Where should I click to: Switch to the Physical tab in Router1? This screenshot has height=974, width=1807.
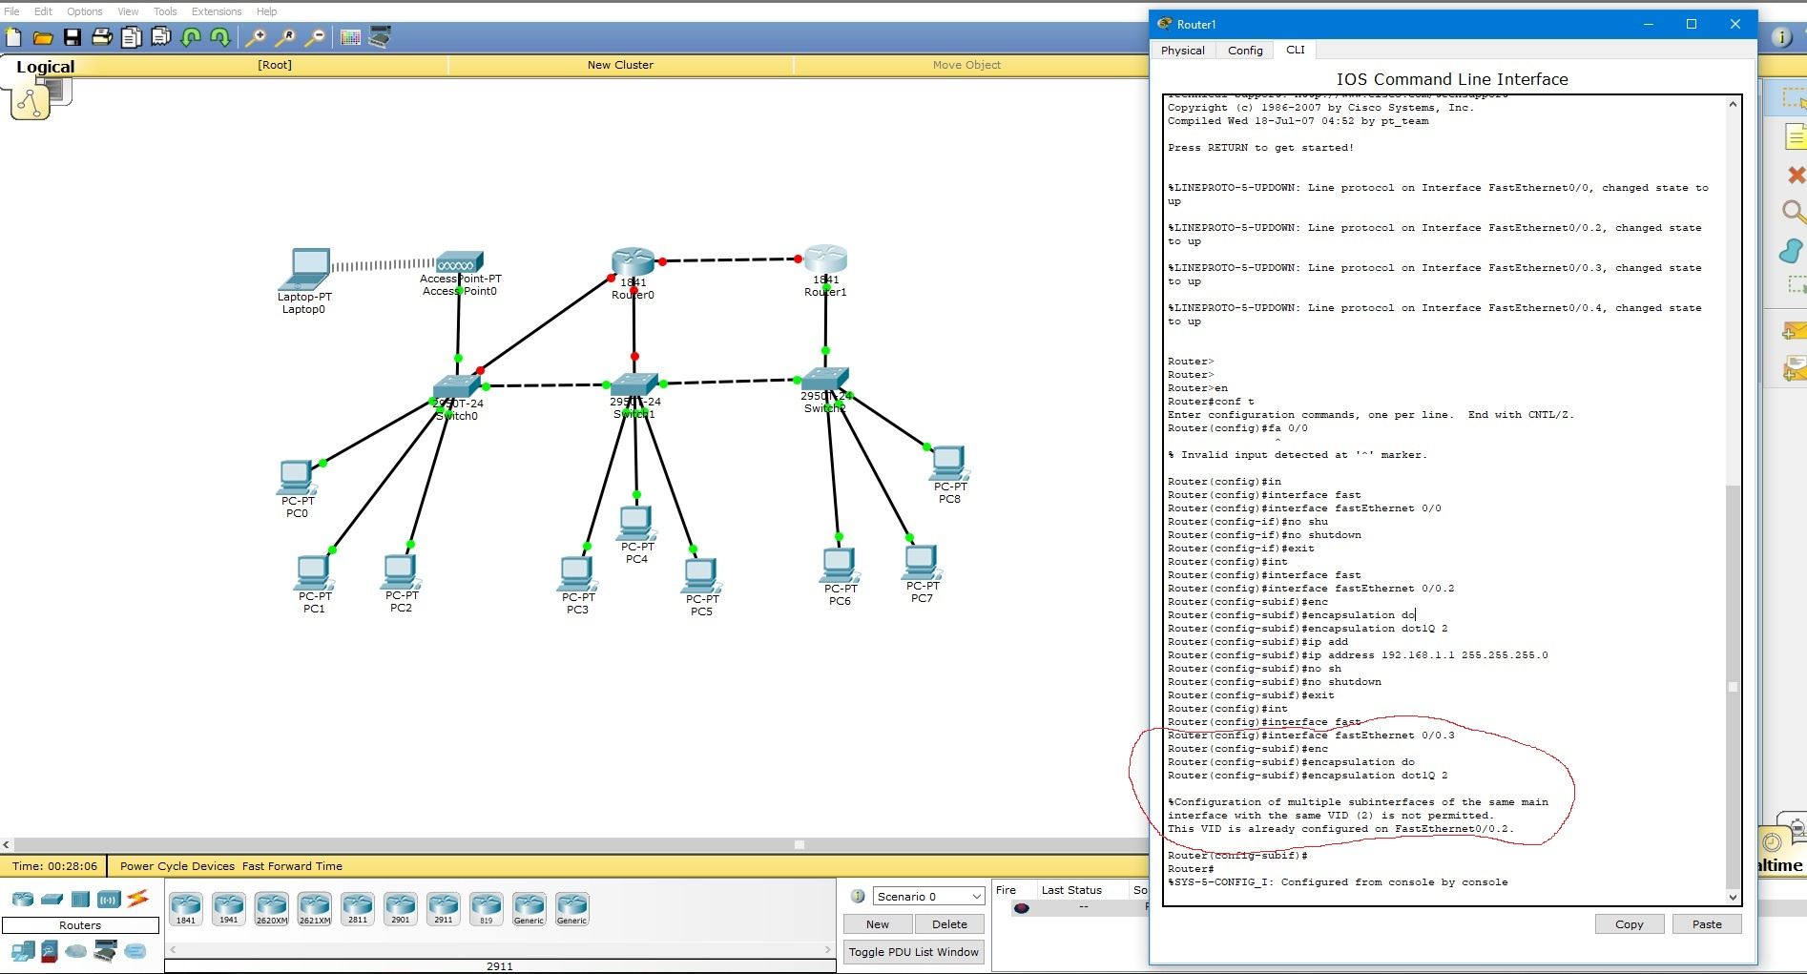(x=1183, y=51)
